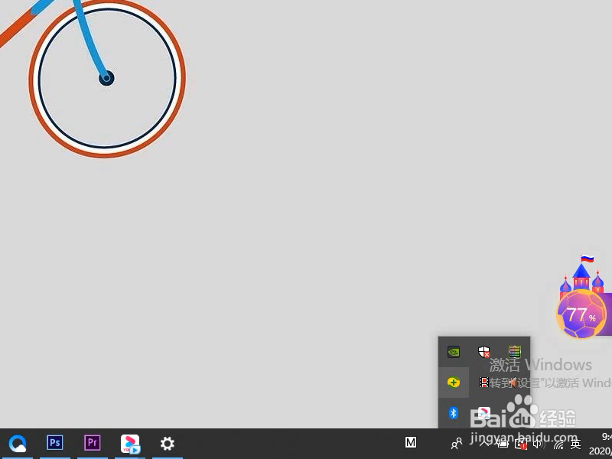Open the taskbar clock and date
The height and width of the screenshot is (459, 612).
coord(601,444)
